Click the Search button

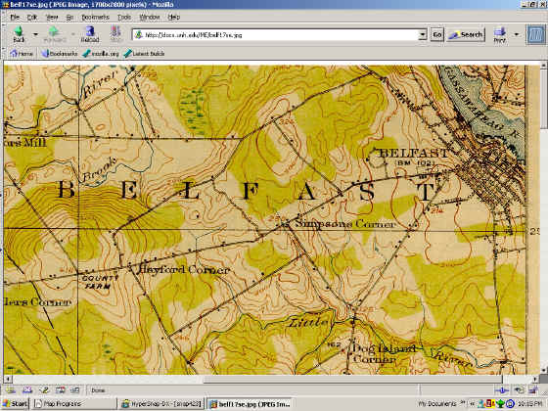click(466, 34)
